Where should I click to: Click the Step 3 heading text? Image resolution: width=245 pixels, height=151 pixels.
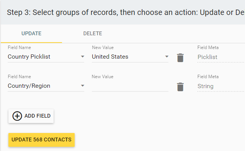click(126, 12)
